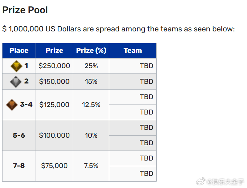Click the gold trophy icon for 1st place
Screen dimensions: 247x188
coord(16,66)
